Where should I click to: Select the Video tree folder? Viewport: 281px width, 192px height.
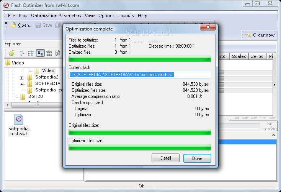click(x=48, y=70)
